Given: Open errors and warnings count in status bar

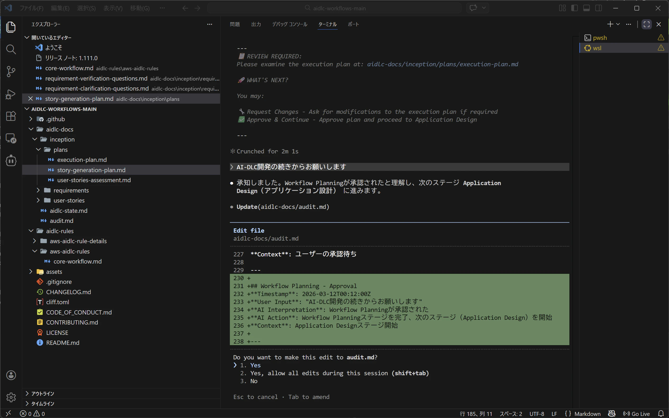Looking at the screenshot, I should point(32,414).
